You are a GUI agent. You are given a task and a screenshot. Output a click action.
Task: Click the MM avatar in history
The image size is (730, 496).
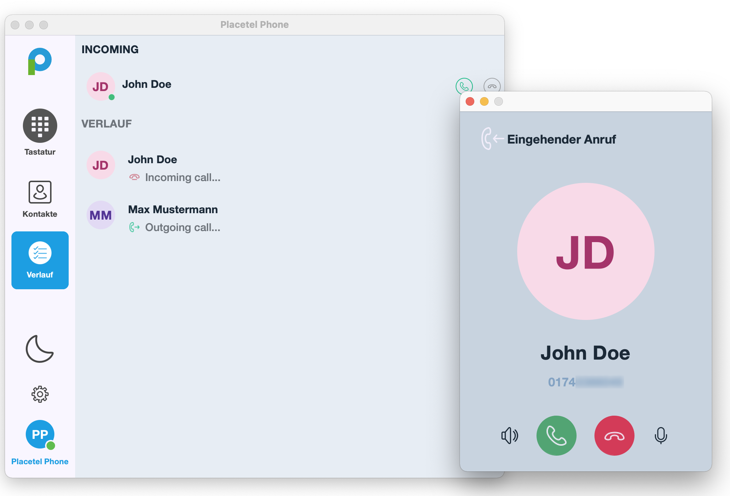coord(101,215)
